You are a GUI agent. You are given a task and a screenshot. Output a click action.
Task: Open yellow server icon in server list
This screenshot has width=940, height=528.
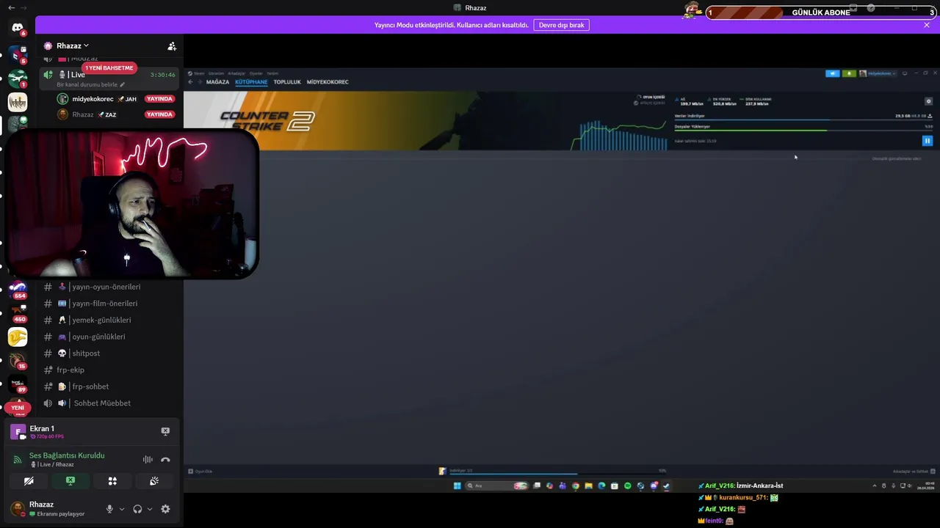[x=18, y=337]
